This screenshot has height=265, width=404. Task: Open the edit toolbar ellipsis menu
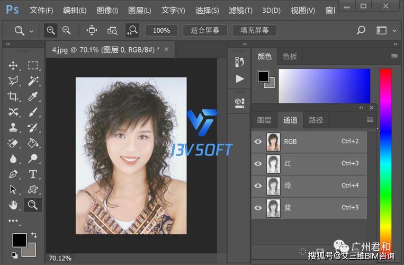click(x=13, y=221)
